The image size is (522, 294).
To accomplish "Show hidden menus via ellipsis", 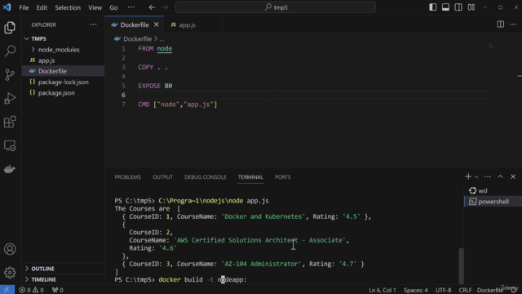I will (x=130, y=7).
